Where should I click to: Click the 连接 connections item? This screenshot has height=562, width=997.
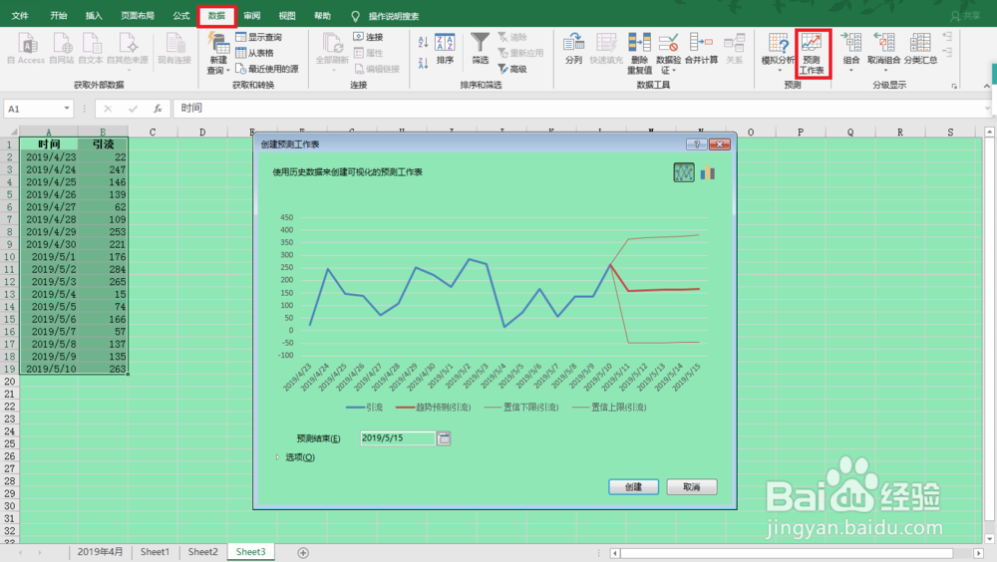[368, 38]
